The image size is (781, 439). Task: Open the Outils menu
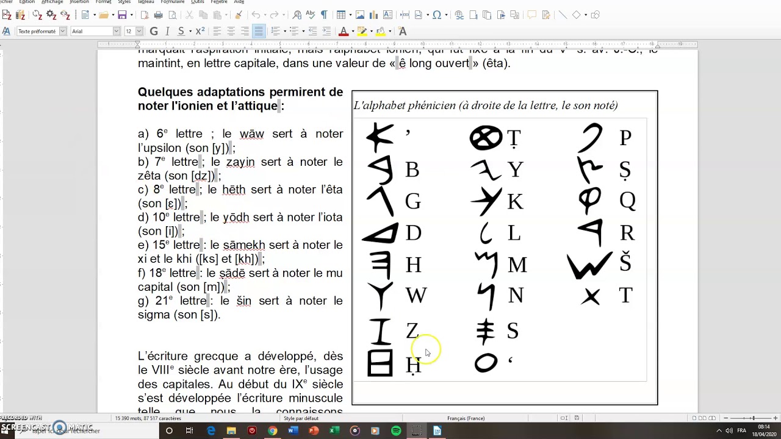pos(197,2)
